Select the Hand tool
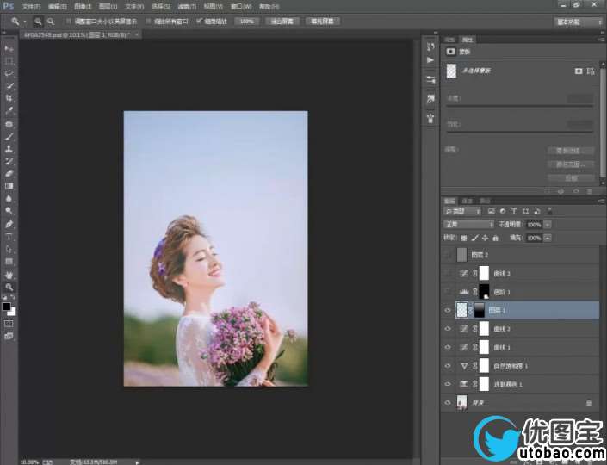The height and width of the screenshot is (465, 607). pyautogui.click(x=9, y=275)
